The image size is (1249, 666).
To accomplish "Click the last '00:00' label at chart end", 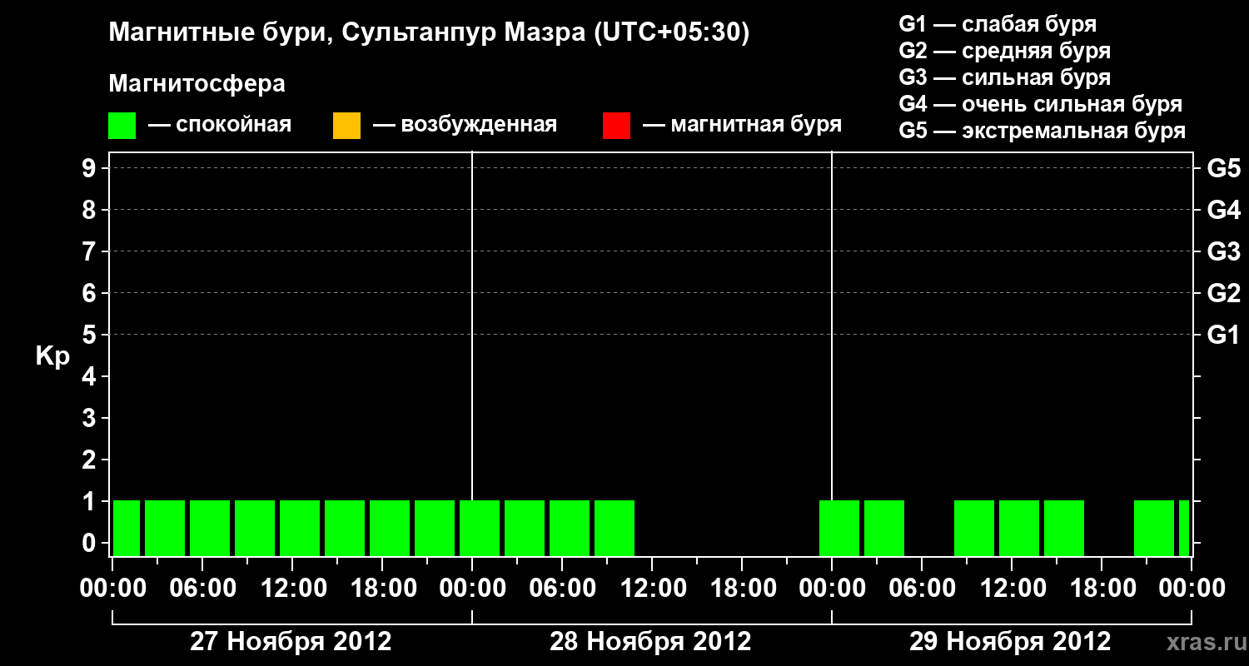I will (1192, 588).
